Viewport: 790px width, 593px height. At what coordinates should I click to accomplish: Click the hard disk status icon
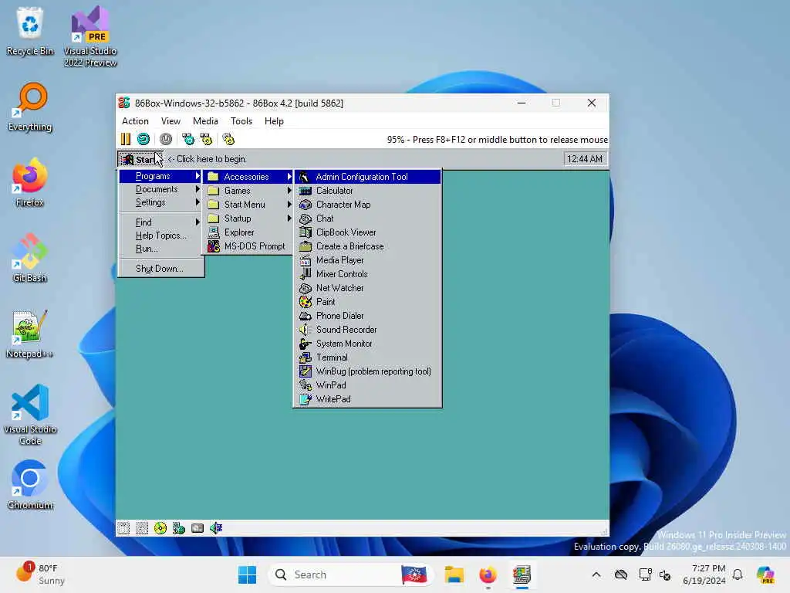tap(197, 528)
